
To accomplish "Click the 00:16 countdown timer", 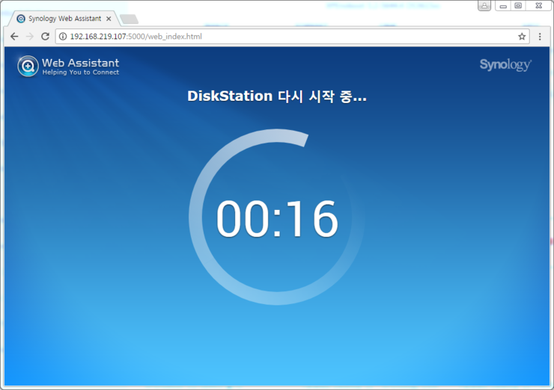I will click(x=277, y=219).
